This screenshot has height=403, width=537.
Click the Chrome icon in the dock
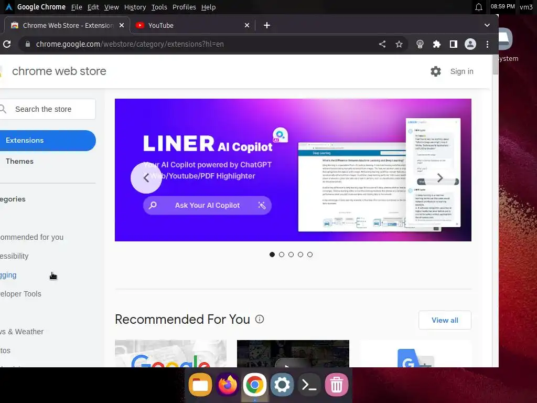(254, 385)
